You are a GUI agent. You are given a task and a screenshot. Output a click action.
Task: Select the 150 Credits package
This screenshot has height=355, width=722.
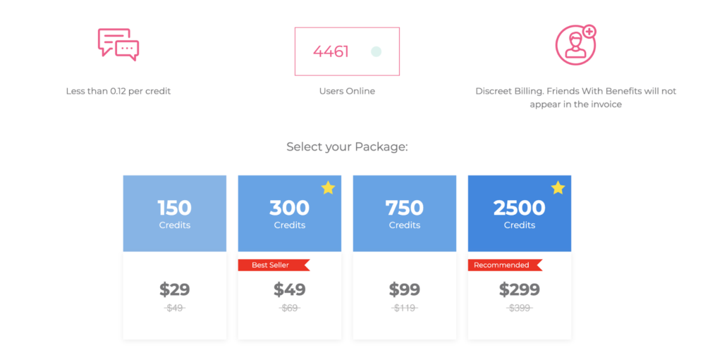tap(175, 213)
